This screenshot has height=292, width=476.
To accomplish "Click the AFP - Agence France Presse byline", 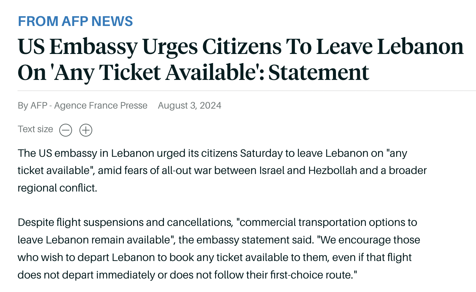I will click(89, 106).
